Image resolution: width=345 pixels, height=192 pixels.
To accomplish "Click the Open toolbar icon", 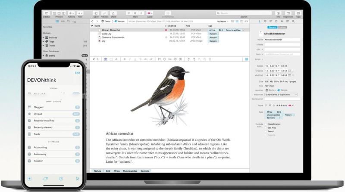I will point(96,13).
